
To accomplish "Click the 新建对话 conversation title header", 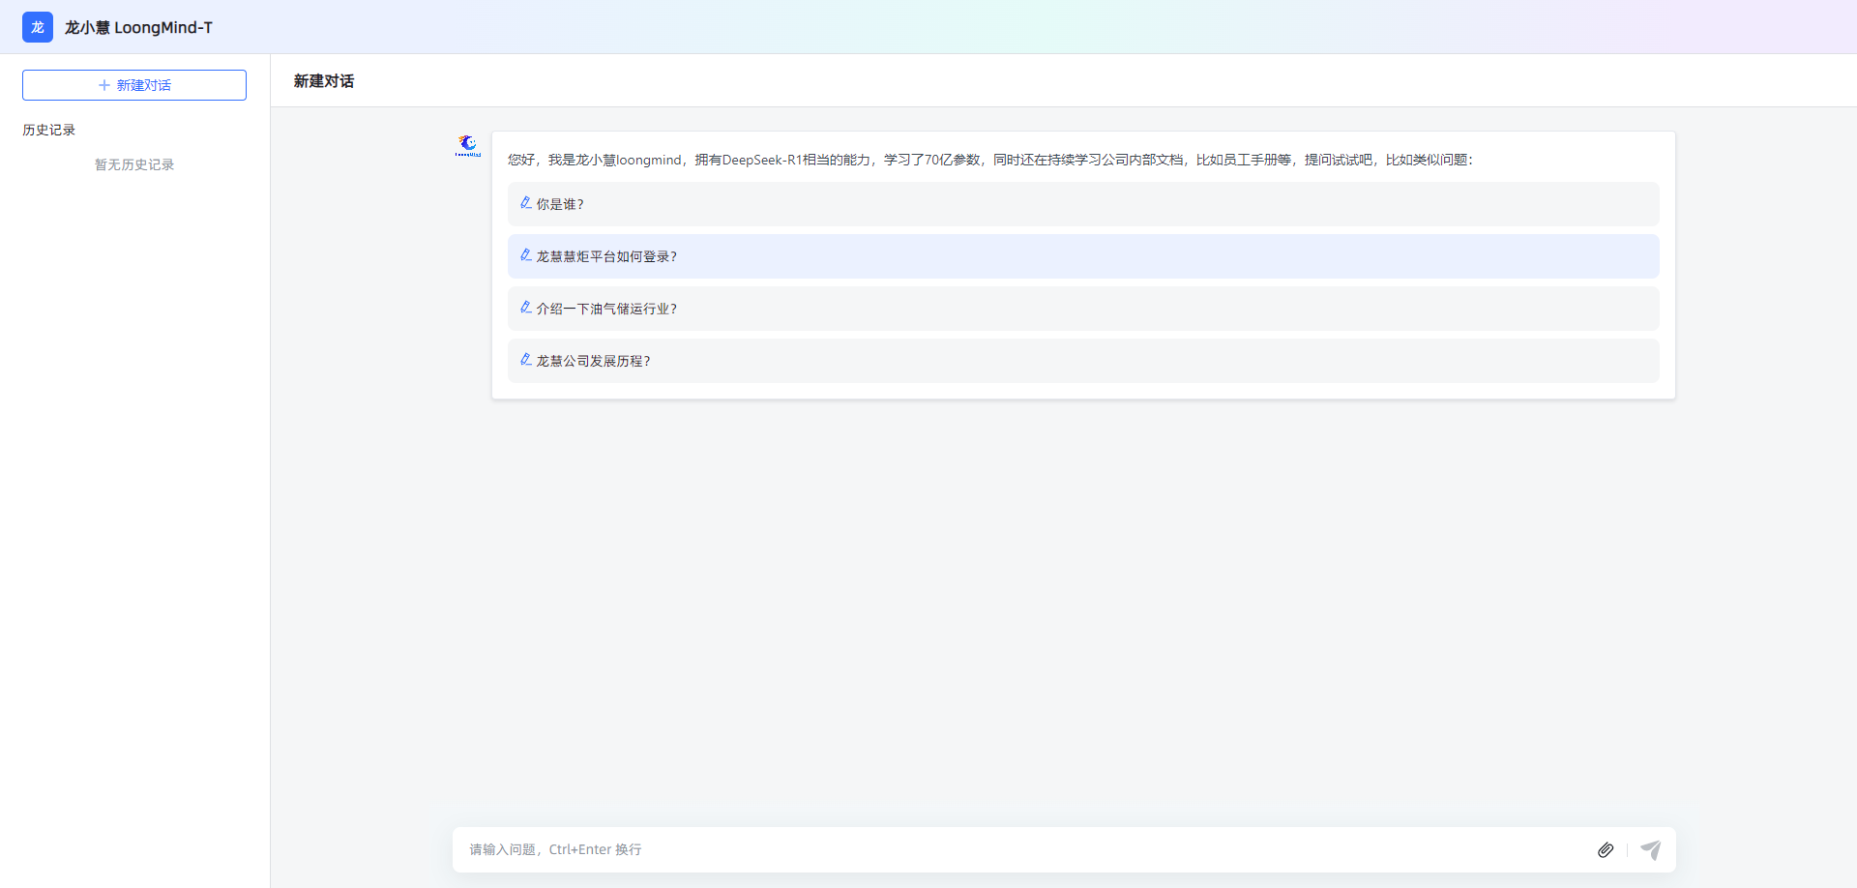I will (x=324, y=81).
